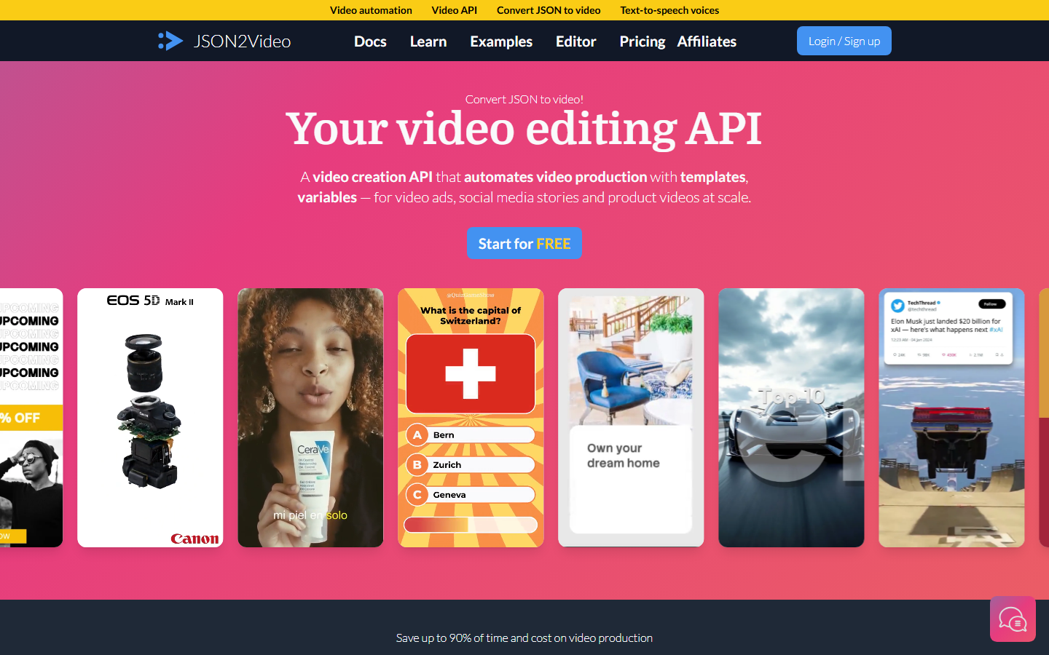Click the Login / Sign up button
The width and height of the screenshot is (1049, 655).
844,41
